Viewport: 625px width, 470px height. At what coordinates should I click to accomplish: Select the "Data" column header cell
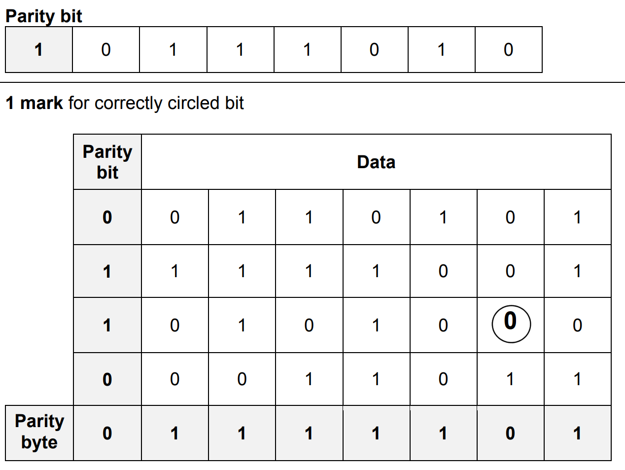(x=376, y=162)
